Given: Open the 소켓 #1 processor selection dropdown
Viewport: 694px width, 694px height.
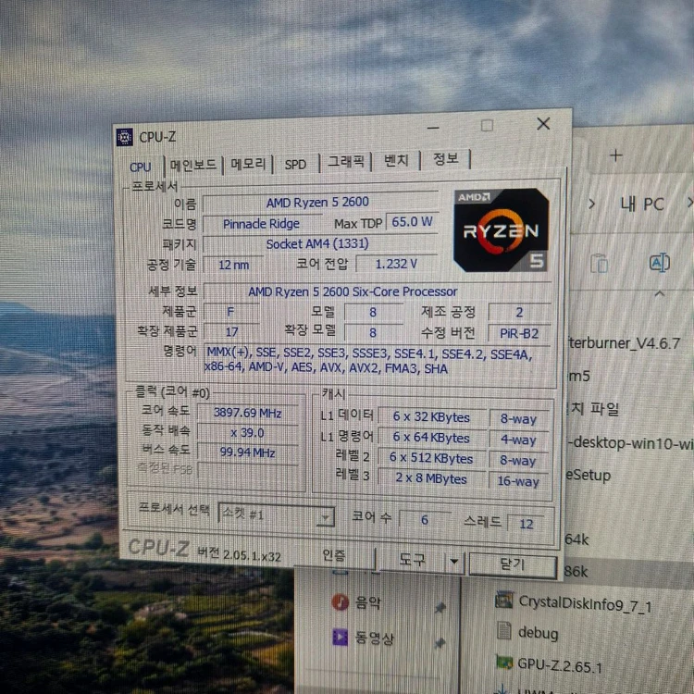Looking at the screenshot, I should 276,514.
